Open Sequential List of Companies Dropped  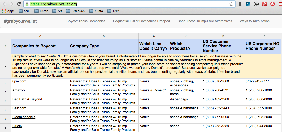pos(142,21)
